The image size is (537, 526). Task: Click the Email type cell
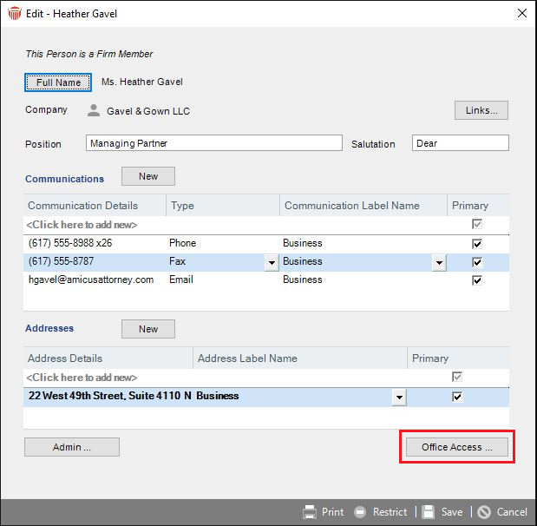181,279
